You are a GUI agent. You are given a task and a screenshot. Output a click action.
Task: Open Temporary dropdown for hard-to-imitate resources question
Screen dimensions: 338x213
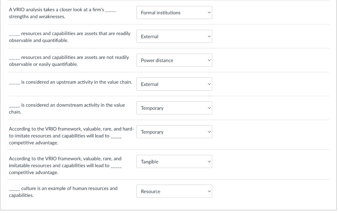click(174, 132)
